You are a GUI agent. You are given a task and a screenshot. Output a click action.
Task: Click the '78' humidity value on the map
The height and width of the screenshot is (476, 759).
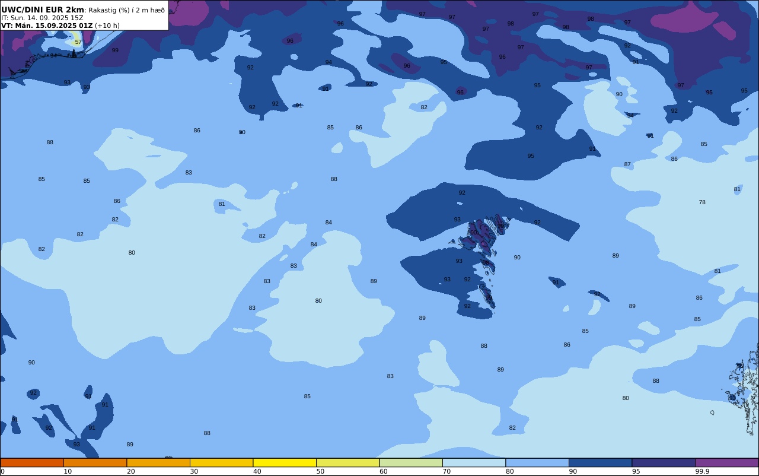click(702, 202)
